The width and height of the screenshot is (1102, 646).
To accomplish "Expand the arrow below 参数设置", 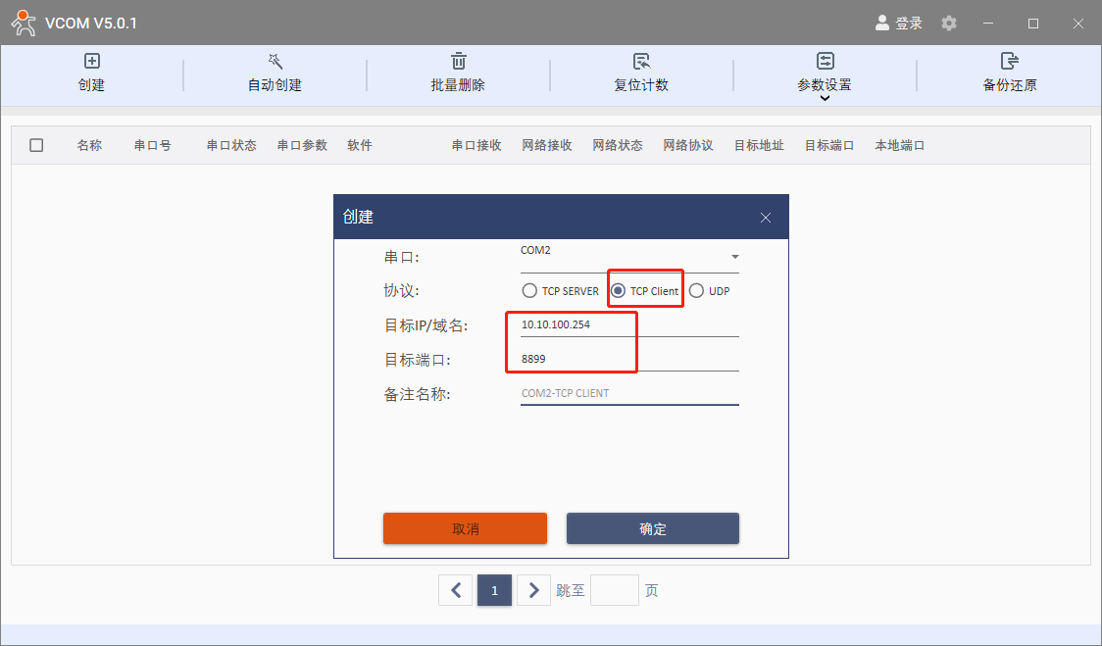I will click(x=825, y=97).
